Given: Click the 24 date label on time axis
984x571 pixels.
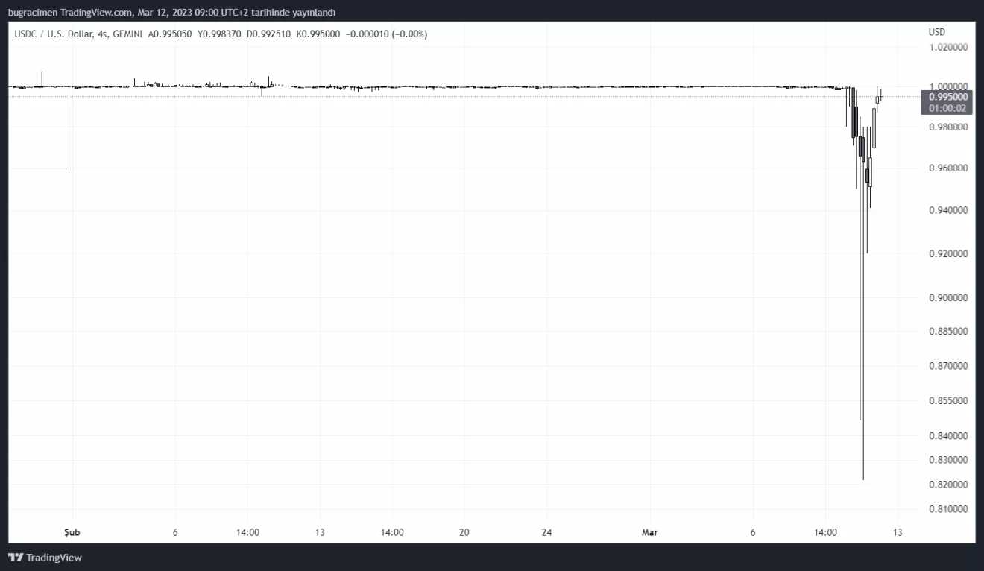Looking at the screenshot, I should click(x=546, y=533).
